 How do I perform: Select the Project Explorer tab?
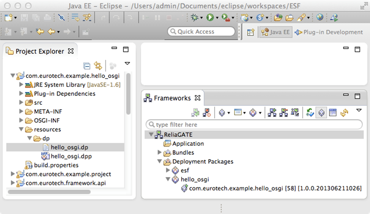(40, 51)
